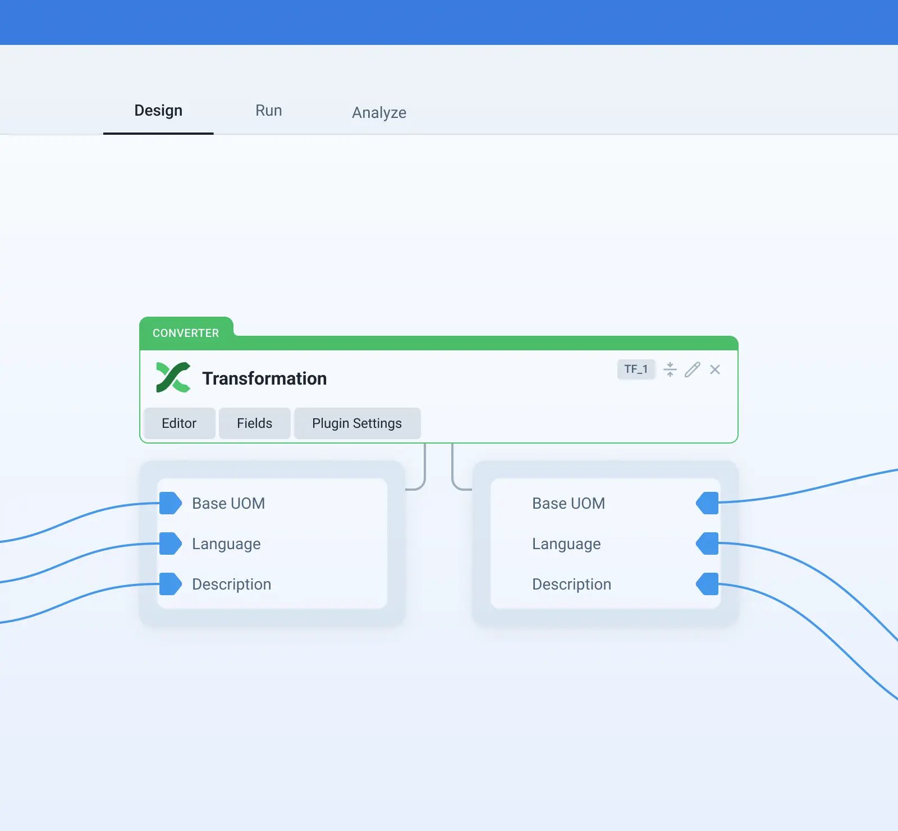The height and width of the screenshot is (831, 898).
Task: Click the green Transformation logo icon
Action: click(173, 377)
